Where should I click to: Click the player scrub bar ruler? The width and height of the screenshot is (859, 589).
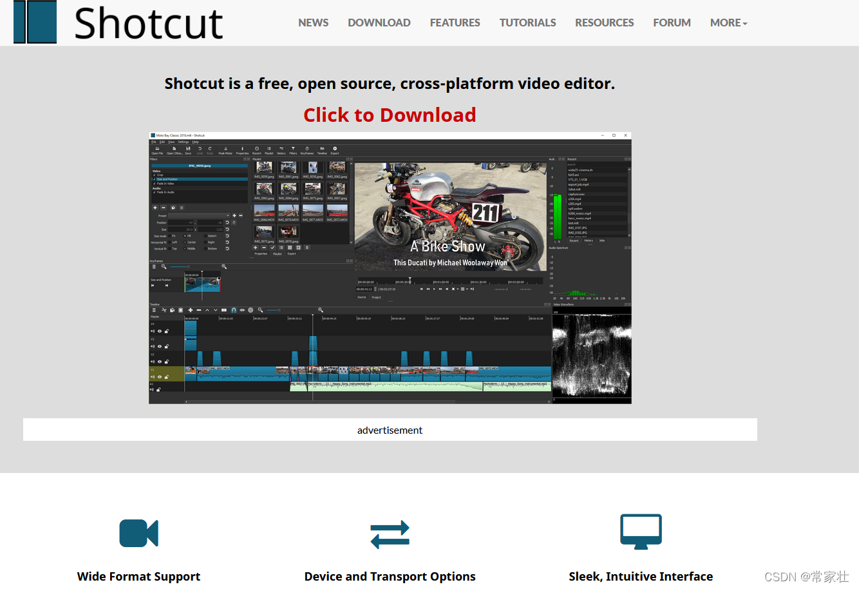click(450, 280)
